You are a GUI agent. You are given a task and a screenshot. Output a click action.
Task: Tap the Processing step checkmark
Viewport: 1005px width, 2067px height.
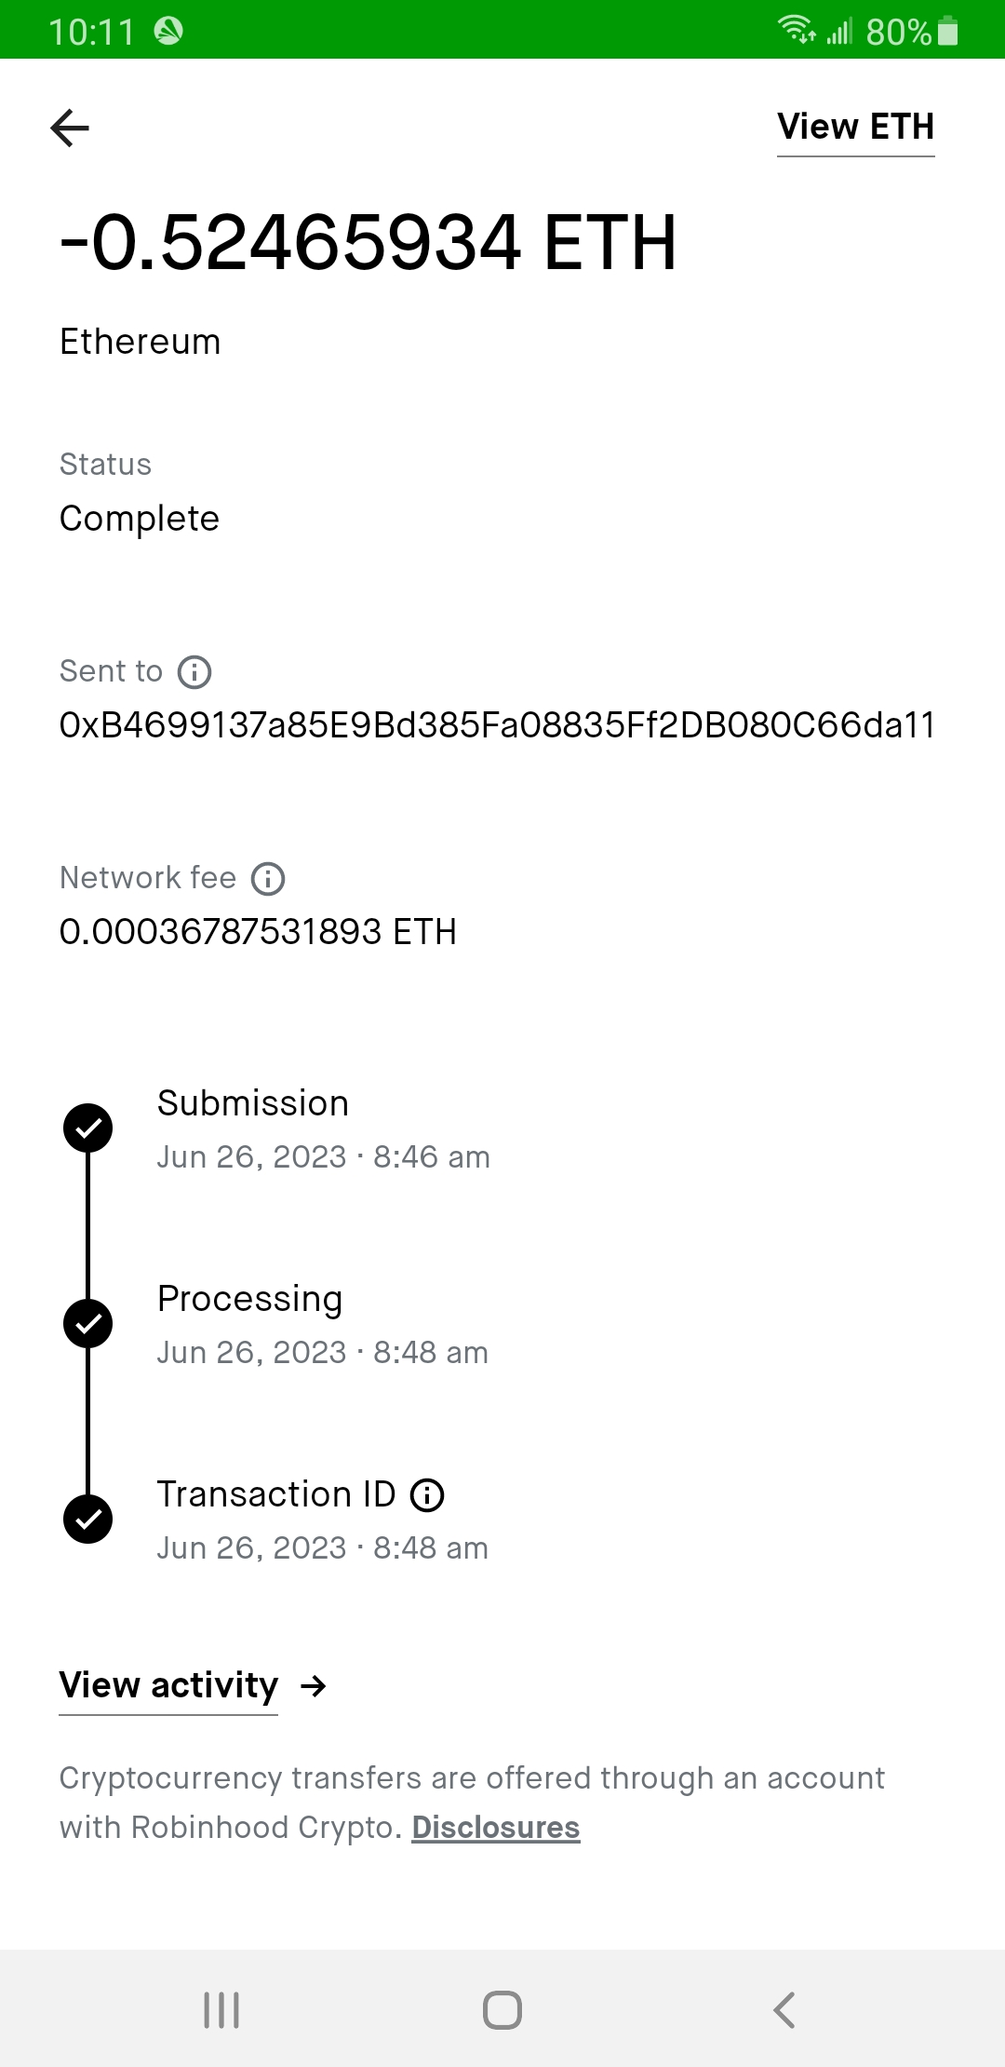click(88, 1324)
